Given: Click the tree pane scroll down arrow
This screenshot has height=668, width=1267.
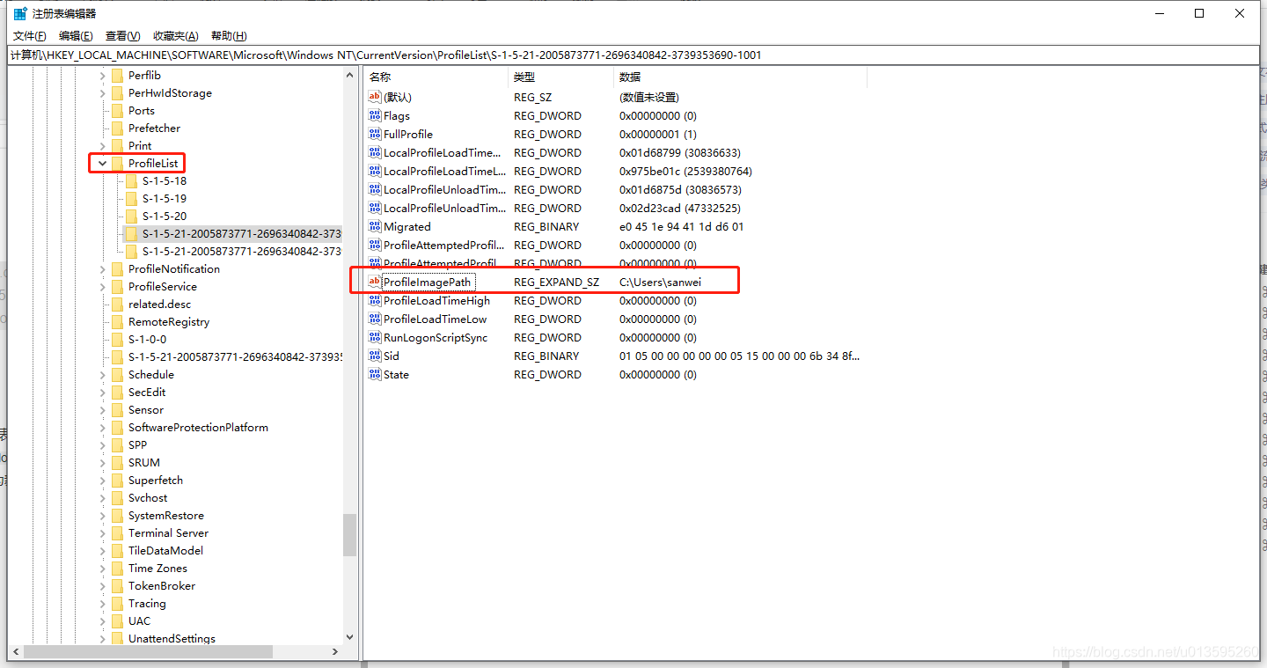Looking at the screenshot, I should point(350,636).
